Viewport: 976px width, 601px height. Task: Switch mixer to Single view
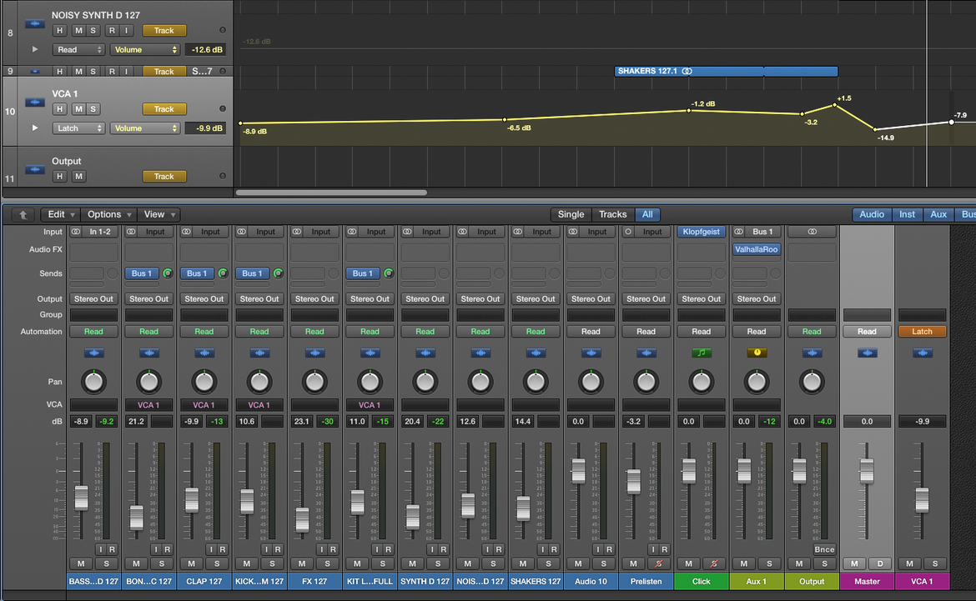[571, 215]
